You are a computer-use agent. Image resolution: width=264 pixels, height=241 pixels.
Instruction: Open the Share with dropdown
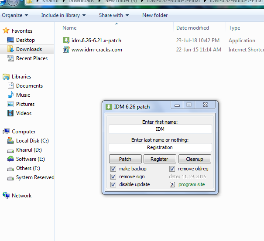point(114,15)
